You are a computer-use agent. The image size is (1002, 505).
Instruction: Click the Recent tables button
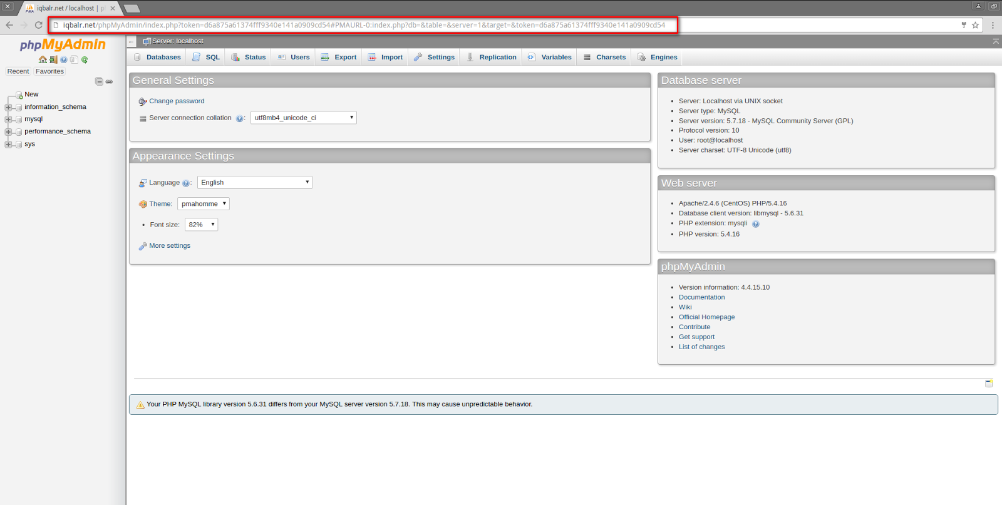[18, 71]
